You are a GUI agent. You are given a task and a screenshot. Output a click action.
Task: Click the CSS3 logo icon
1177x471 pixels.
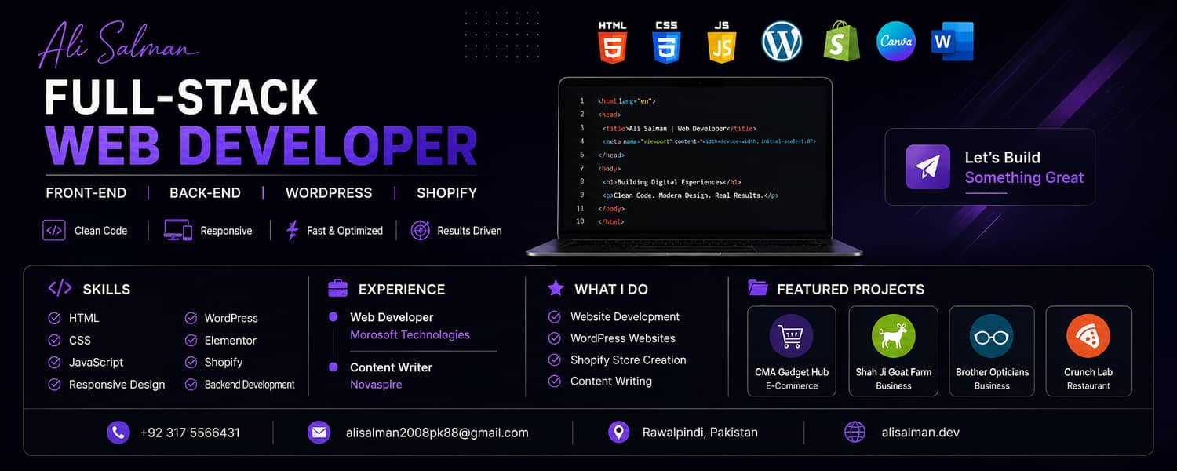coord(666,42)
